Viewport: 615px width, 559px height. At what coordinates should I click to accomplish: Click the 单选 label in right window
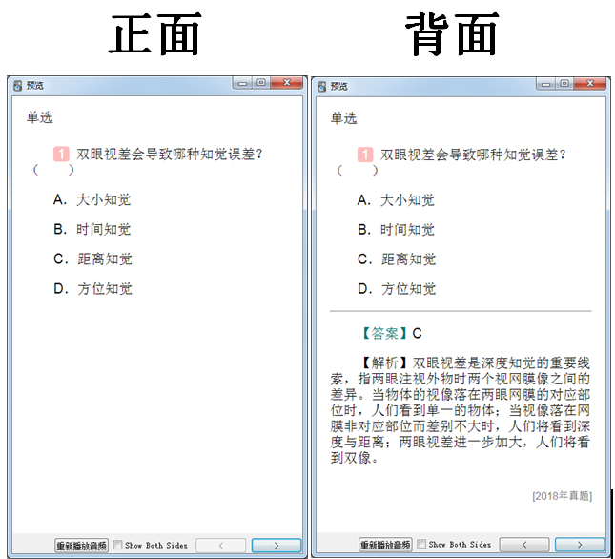pyautogui.click(x=343, y=118)
